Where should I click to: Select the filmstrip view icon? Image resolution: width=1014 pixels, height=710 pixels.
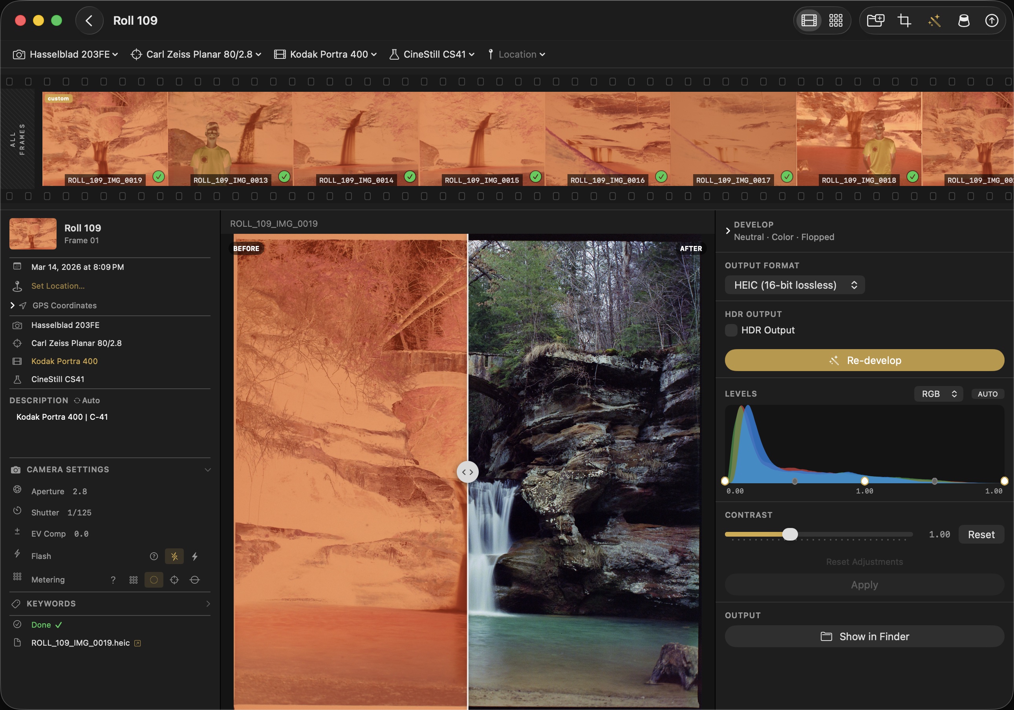(x=809, y=20)
